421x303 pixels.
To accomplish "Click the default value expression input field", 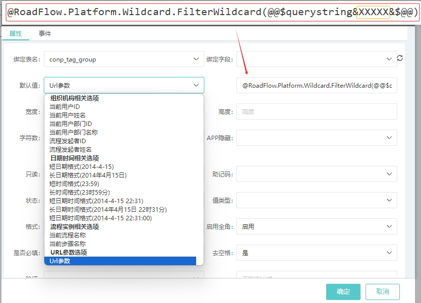I will (x=317, y=85).
